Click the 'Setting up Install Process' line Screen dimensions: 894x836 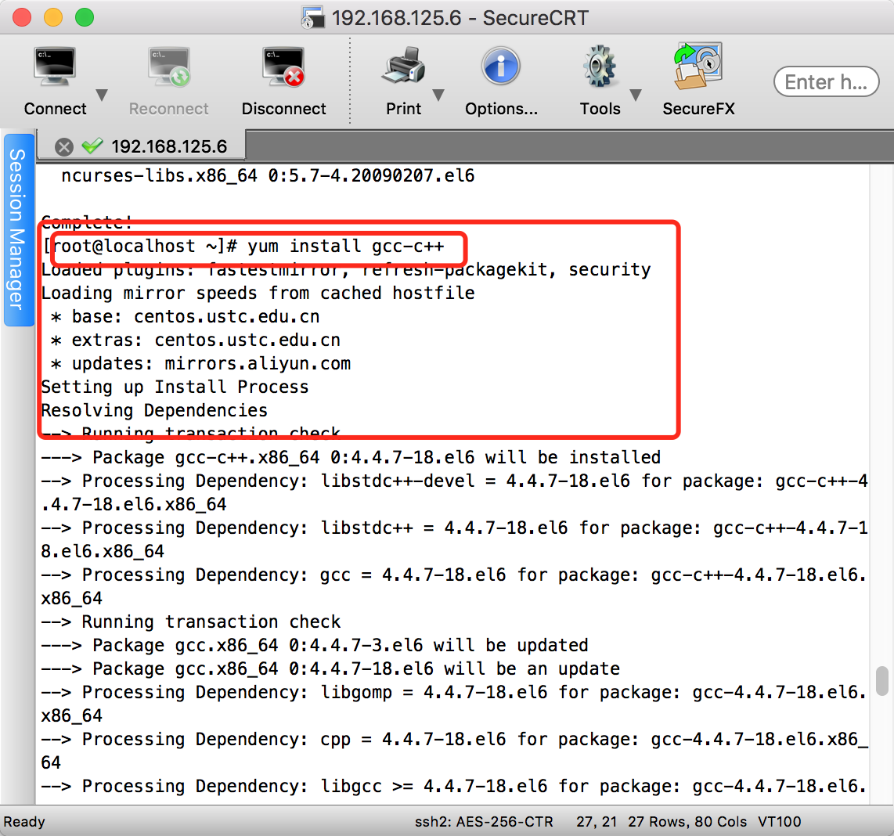pyautogui.click(x=175, y=387)
